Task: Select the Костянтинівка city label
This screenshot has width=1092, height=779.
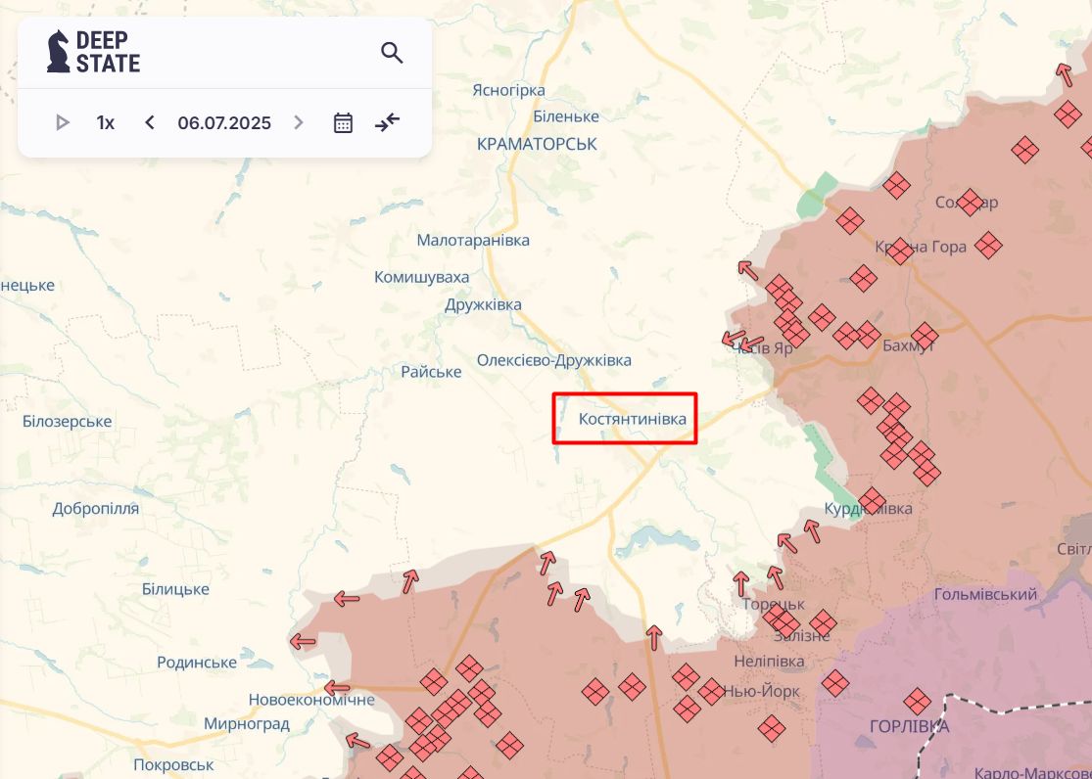Action: tap(625, 419)
